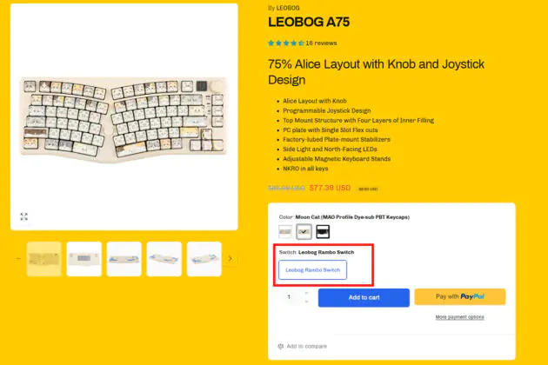View the fifth angled keyboard thumbnail
Screen dimensions: 548x365
(204, 259)
